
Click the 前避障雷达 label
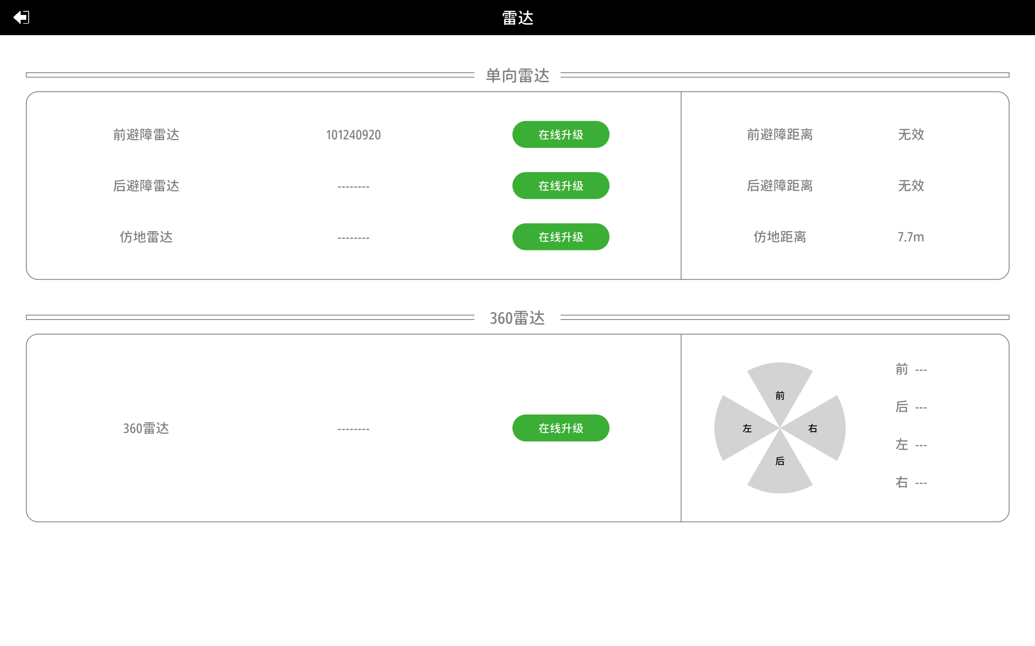146,135
